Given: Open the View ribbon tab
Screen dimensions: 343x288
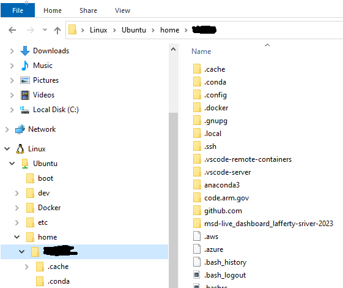Looking at the screenshot, I should (x=122, y=10).
